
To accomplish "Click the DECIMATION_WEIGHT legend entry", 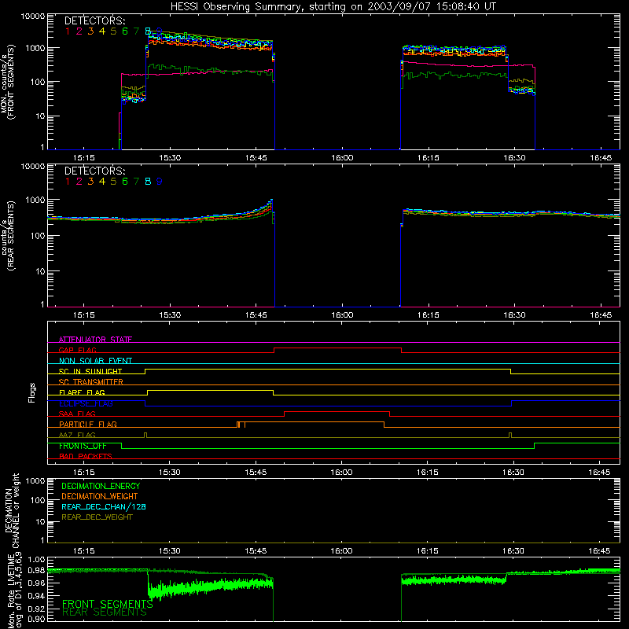I will [x=100, y=496].
